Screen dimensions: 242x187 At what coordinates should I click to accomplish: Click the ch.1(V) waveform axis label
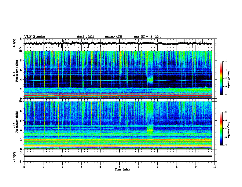point(14,43)
